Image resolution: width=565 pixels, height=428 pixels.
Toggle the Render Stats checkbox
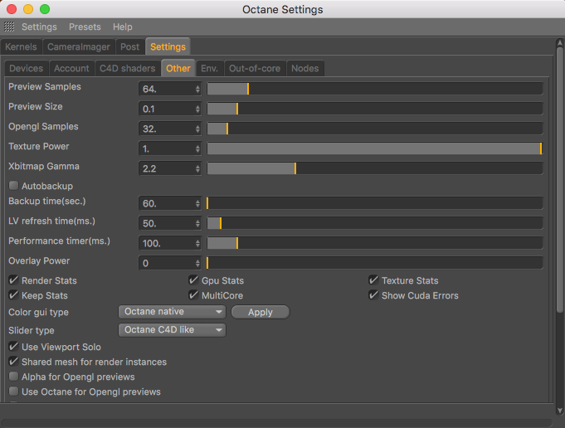[x=13, y=281]
